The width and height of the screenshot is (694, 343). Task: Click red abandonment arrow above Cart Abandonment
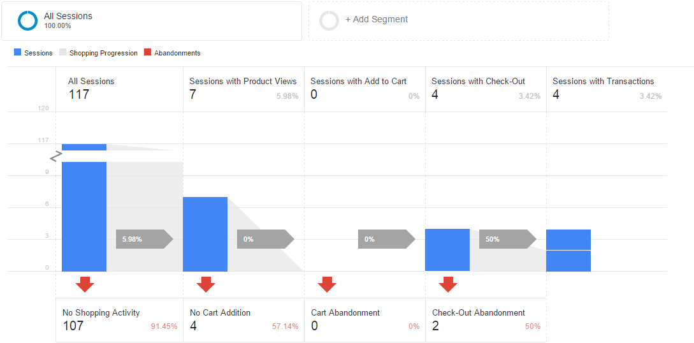327,284
